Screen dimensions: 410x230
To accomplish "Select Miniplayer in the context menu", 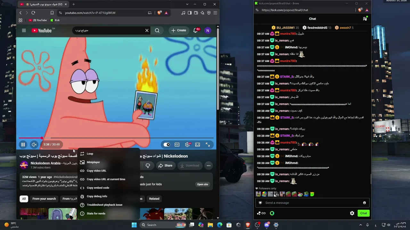I will 109,162.
